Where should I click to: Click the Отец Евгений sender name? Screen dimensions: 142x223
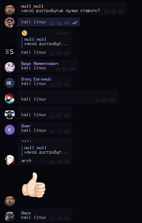coord(36,79)
